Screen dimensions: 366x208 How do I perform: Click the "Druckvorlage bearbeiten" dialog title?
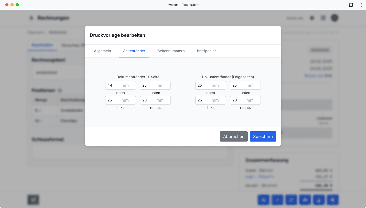pos(117,35)
